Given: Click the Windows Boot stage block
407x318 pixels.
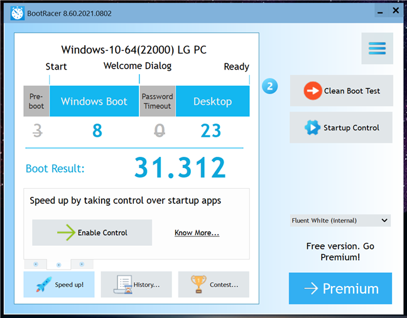Looking at the screenshot, I should pos(94,101).
